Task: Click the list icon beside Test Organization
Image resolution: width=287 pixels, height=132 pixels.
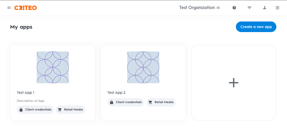Action: coord(218,8)
